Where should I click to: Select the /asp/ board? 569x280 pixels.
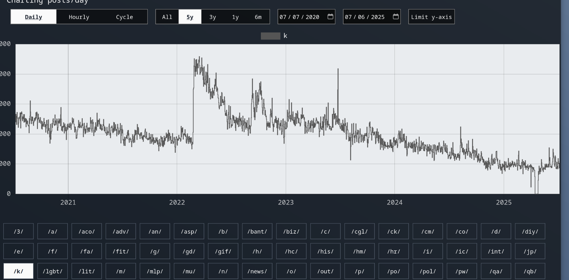(x=189, y=231)
